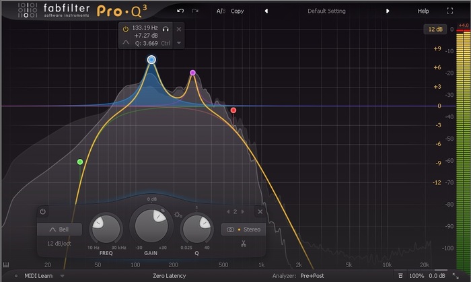
Task: Open the 12 dB display range menu
Action: tap(435, 29)
